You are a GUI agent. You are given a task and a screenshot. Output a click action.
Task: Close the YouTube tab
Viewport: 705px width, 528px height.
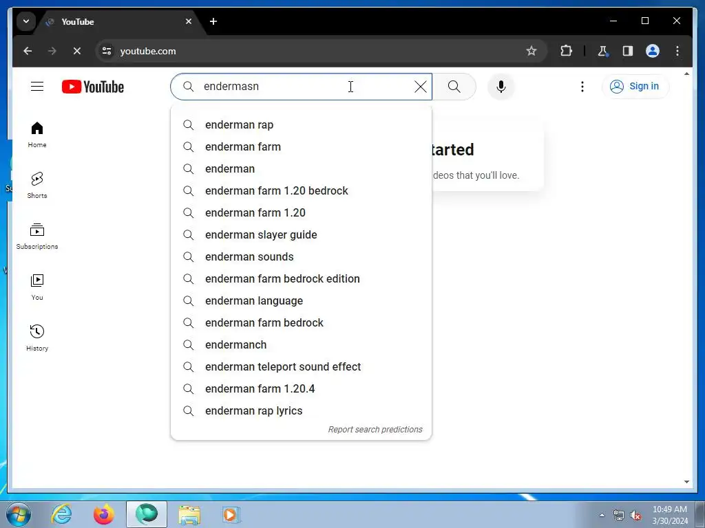click(189, 21)
